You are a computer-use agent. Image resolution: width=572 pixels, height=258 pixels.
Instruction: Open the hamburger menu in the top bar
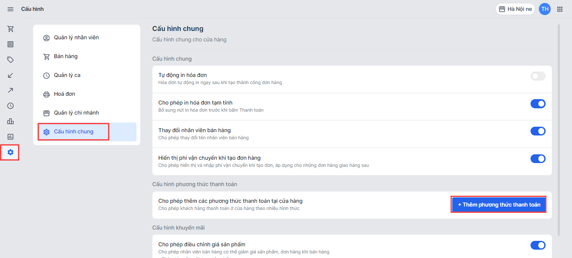10,9
